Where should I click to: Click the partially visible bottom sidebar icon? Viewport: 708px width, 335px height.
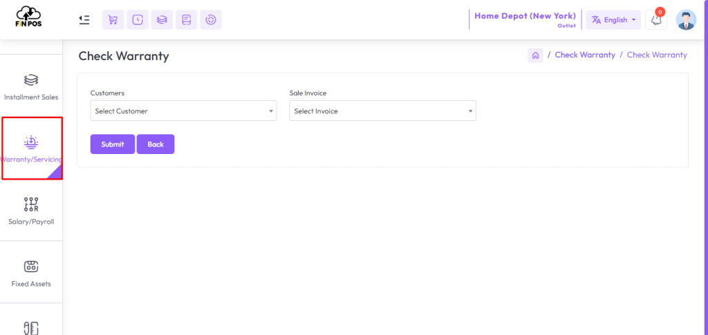31,328
